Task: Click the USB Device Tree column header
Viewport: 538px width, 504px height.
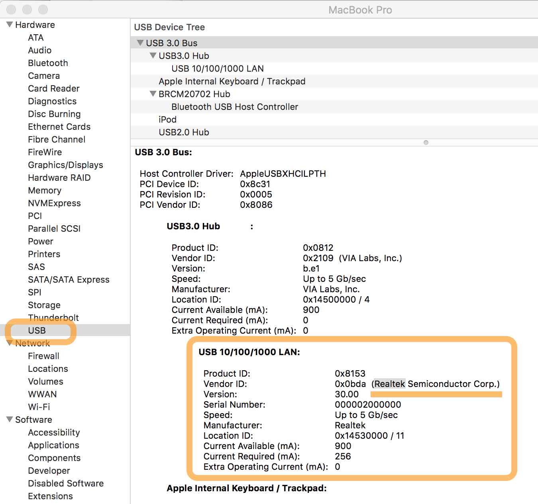Action: pyautogui.click(x=169, y=27)
